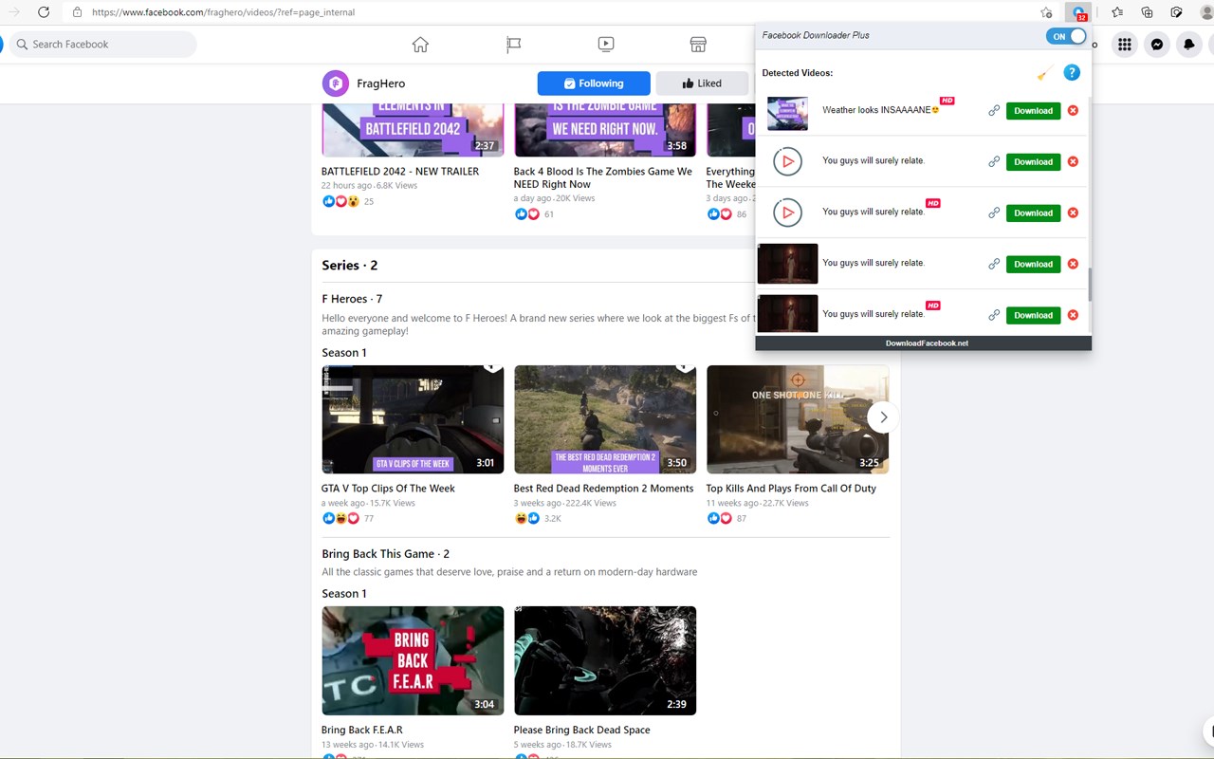Click the detected videos list scrollbar thumb
1214x759 pixels.
tap(1089, 285)
